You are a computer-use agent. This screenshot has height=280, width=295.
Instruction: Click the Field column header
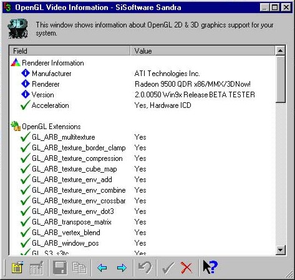click(70, 51)
